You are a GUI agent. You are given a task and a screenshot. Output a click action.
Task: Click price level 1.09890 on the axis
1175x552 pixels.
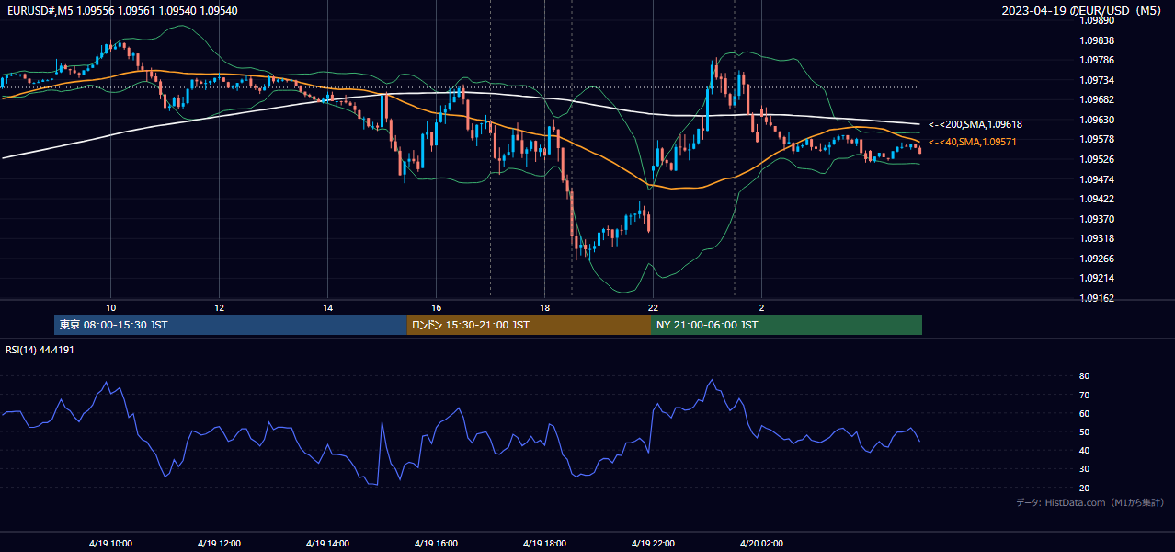[x=1096, y=20]
